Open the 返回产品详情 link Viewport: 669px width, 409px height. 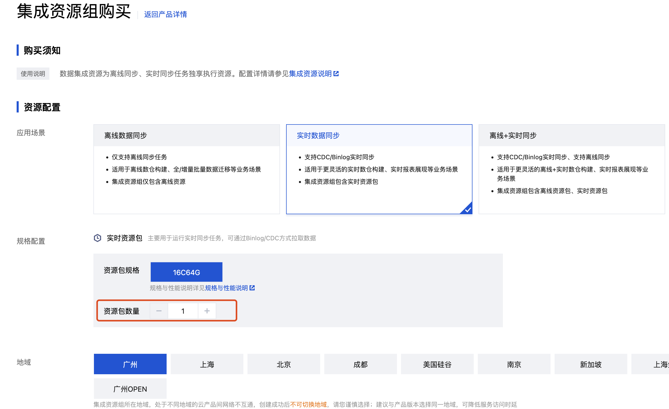point(165,14)
